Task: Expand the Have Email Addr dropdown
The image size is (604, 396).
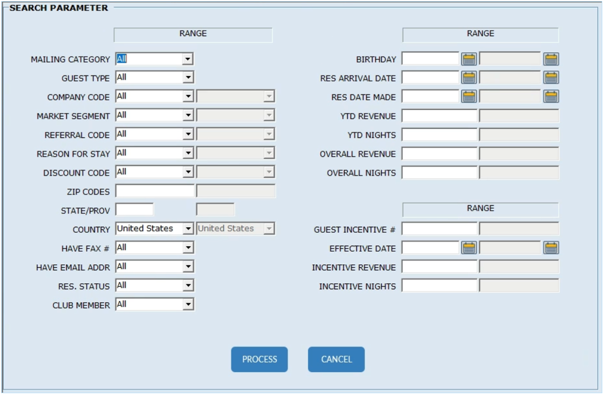Action: 188,267
